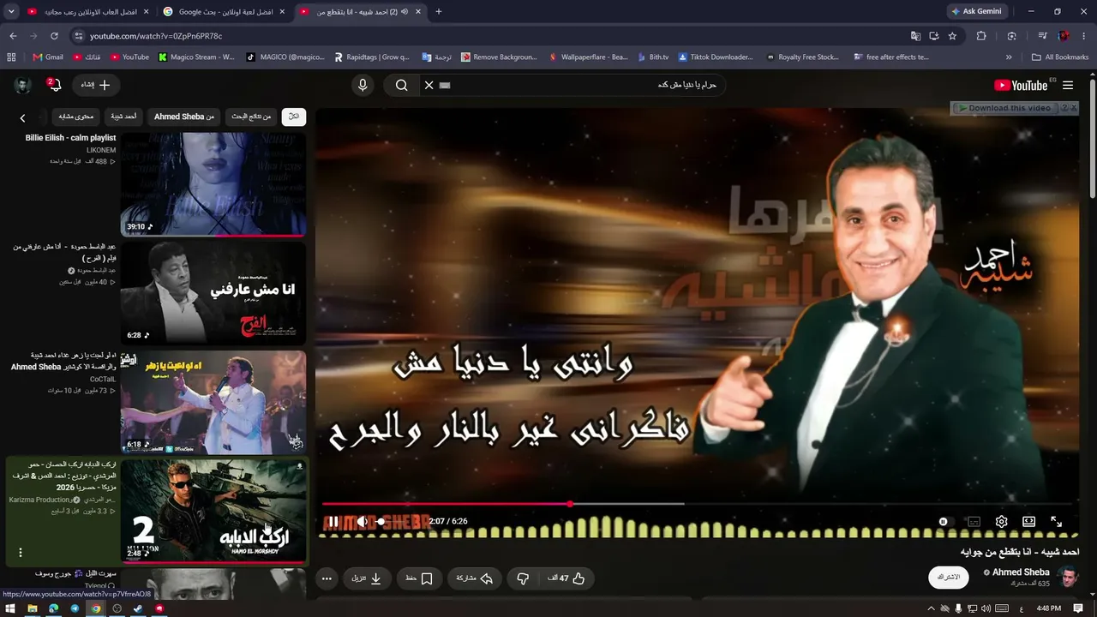Enter fullscreen in the video player
Screen dimensions: 1097x617
[x=1057, y=521]
